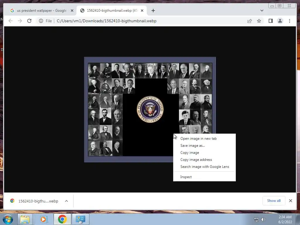Image resolution: width=300 pixels, height=225 pixels.
Task: Reload the page with the refresh icon
Action: point(29,21)
